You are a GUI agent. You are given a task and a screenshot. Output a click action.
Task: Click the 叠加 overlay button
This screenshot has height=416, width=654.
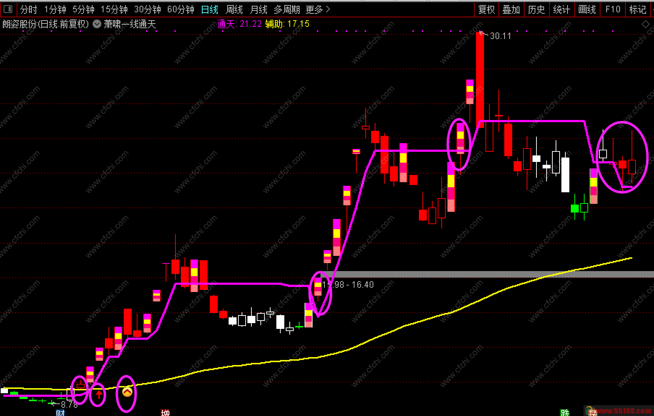(x=511, y=9)
